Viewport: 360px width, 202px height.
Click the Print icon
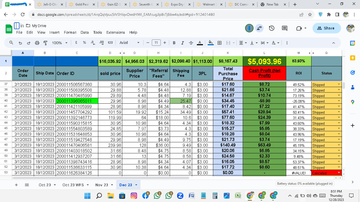pos(37,43)
